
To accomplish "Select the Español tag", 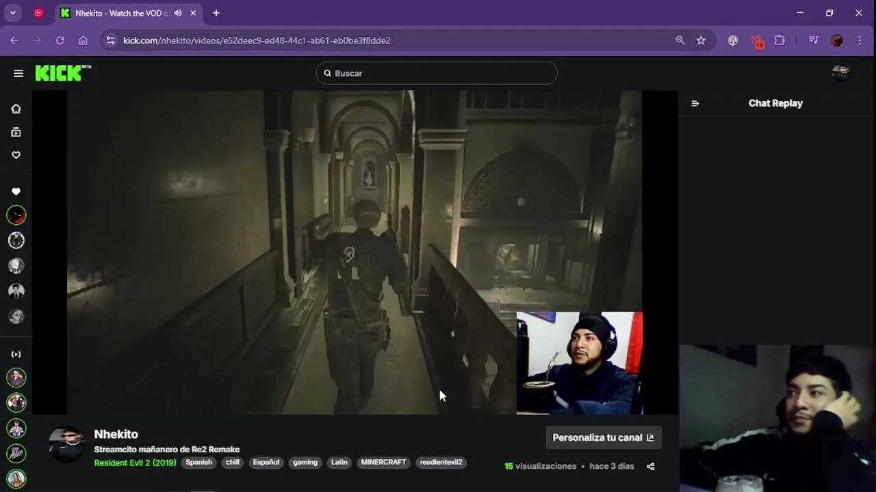I will (266, 463).
